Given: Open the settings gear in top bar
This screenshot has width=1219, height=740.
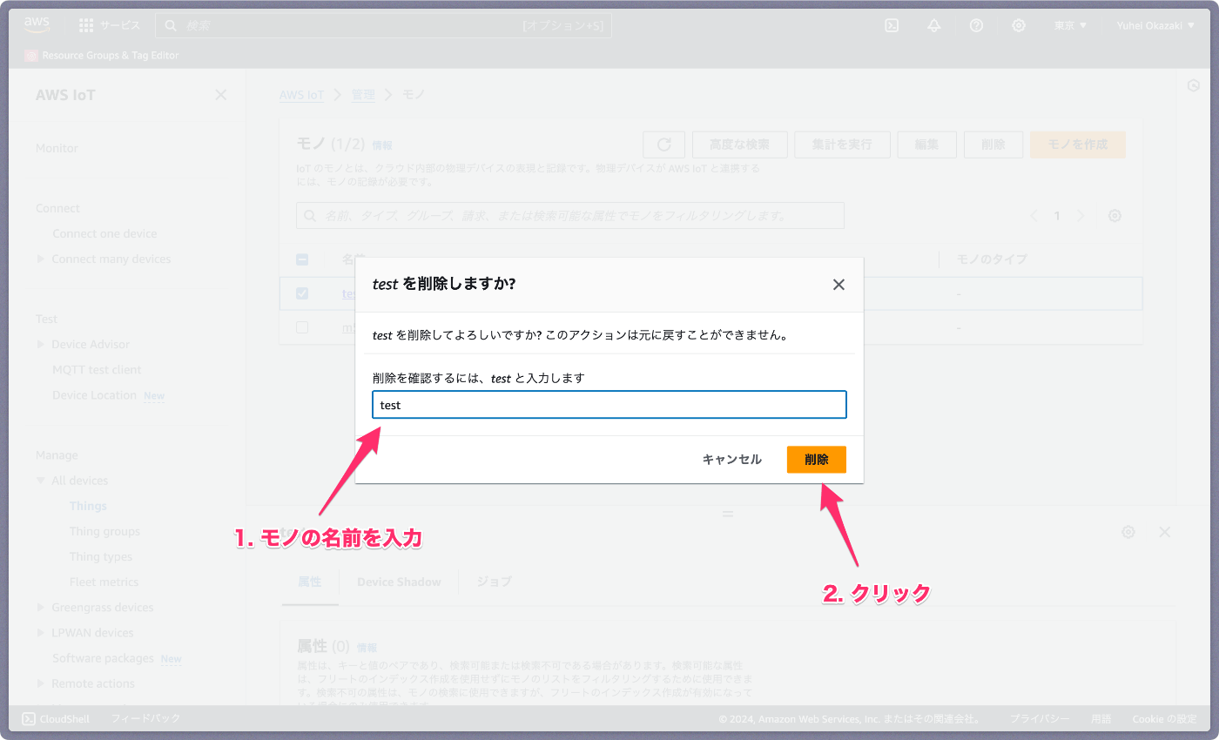Looking at the screenshot, I should tap(1019, 25).
